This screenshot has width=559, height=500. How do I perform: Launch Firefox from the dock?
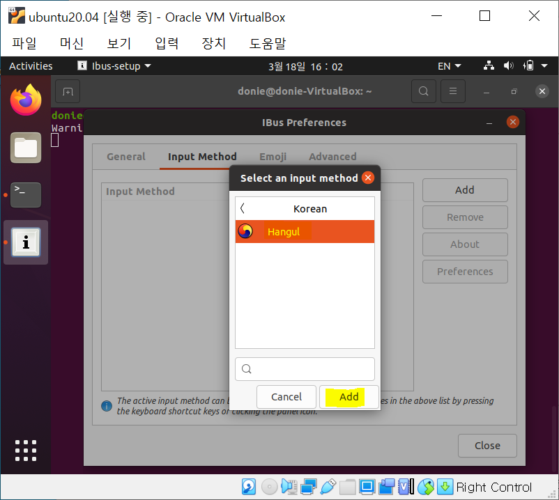tap(26, 100)
